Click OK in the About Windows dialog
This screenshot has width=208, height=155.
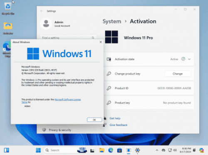pos(94,120)
